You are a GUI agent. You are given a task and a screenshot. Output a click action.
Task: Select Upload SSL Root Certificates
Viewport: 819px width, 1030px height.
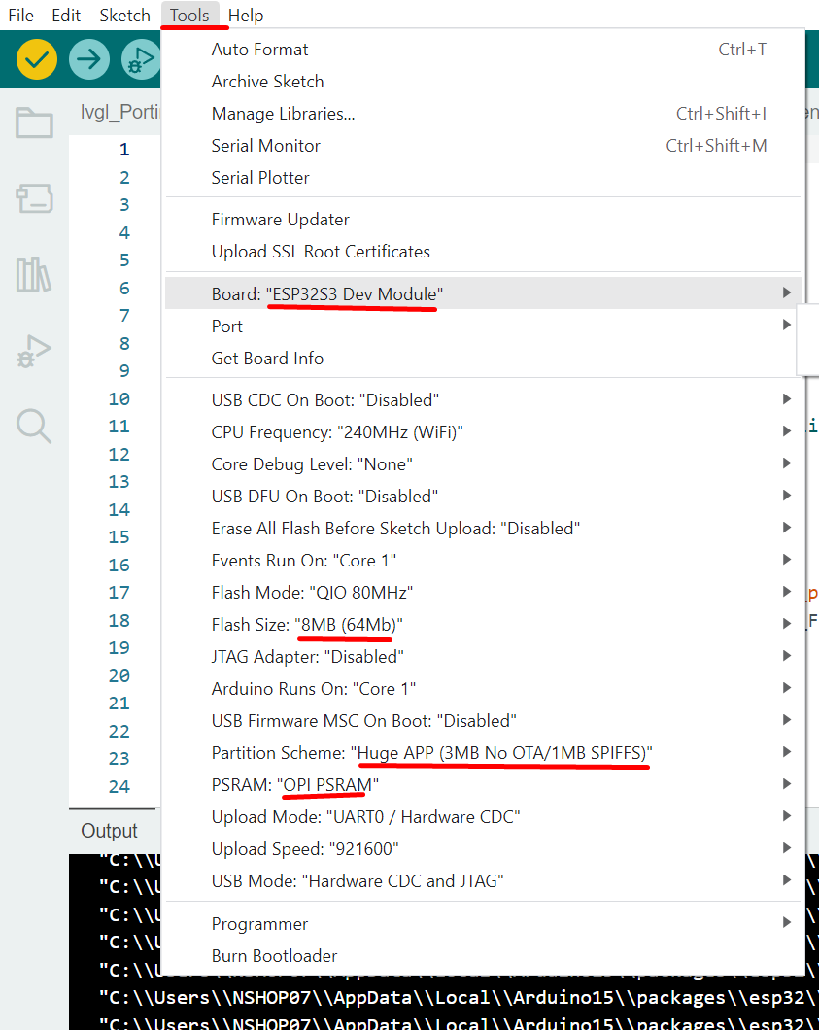pyautogui.click(x=483, y=252)
